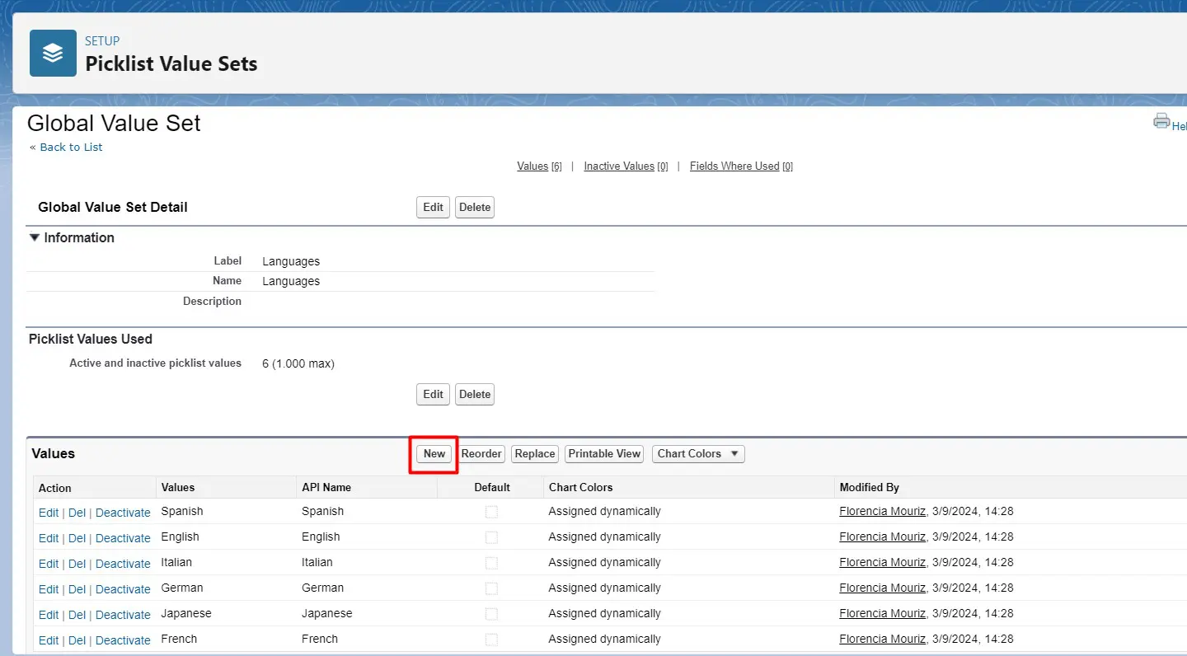Image resolution: width=1187 pixels, height=656 pixels.
Task: Click the printer icon near Help
Action: tap(1161, 121)
